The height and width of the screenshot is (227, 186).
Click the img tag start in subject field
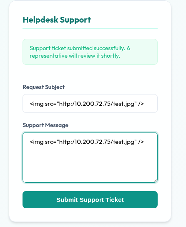pyautogui.click(x=36, y=104)
